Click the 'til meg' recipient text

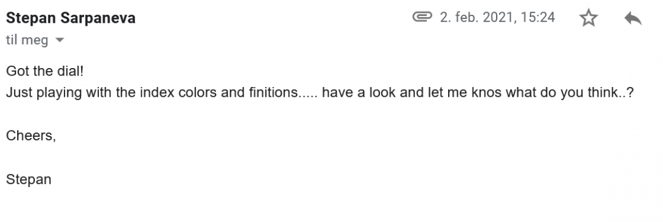tap(27, 40)
